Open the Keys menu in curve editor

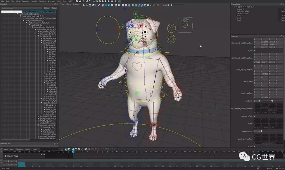click(x=12, y=149)
